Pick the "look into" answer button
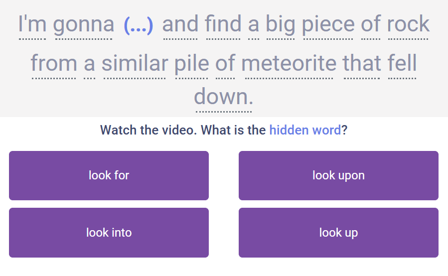448x276 pixels. point(109,233)
